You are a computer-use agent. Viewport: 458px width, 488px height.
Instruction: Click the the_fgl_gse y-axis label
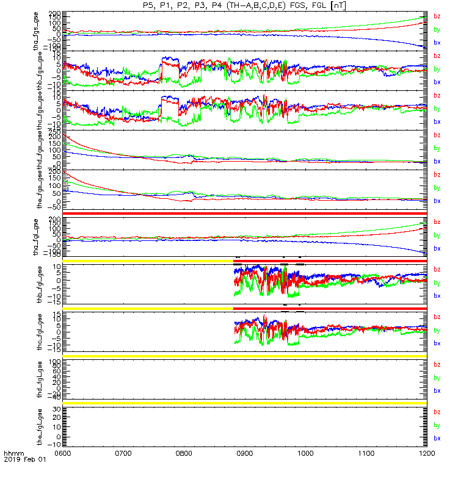39,426
